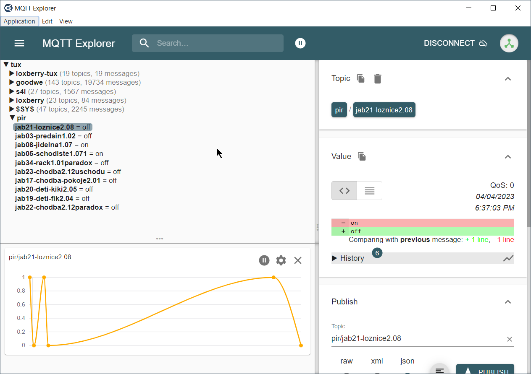
Task: Select jab05-schodiste1.071 topic
Action: 59,154
